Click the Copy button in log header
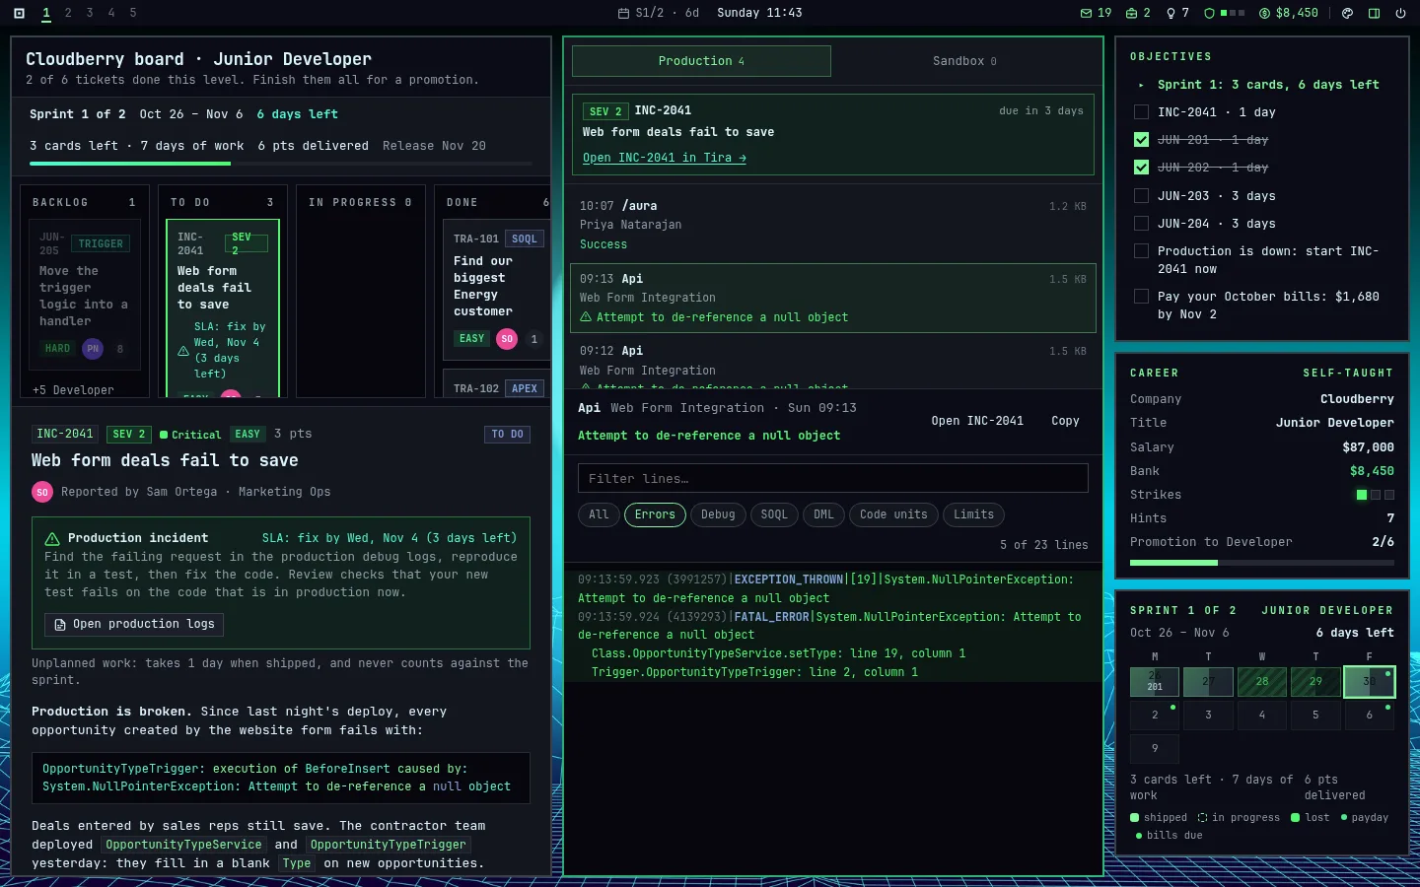Viewport: 1420px width, 887px height. (x=1065, y=421)
